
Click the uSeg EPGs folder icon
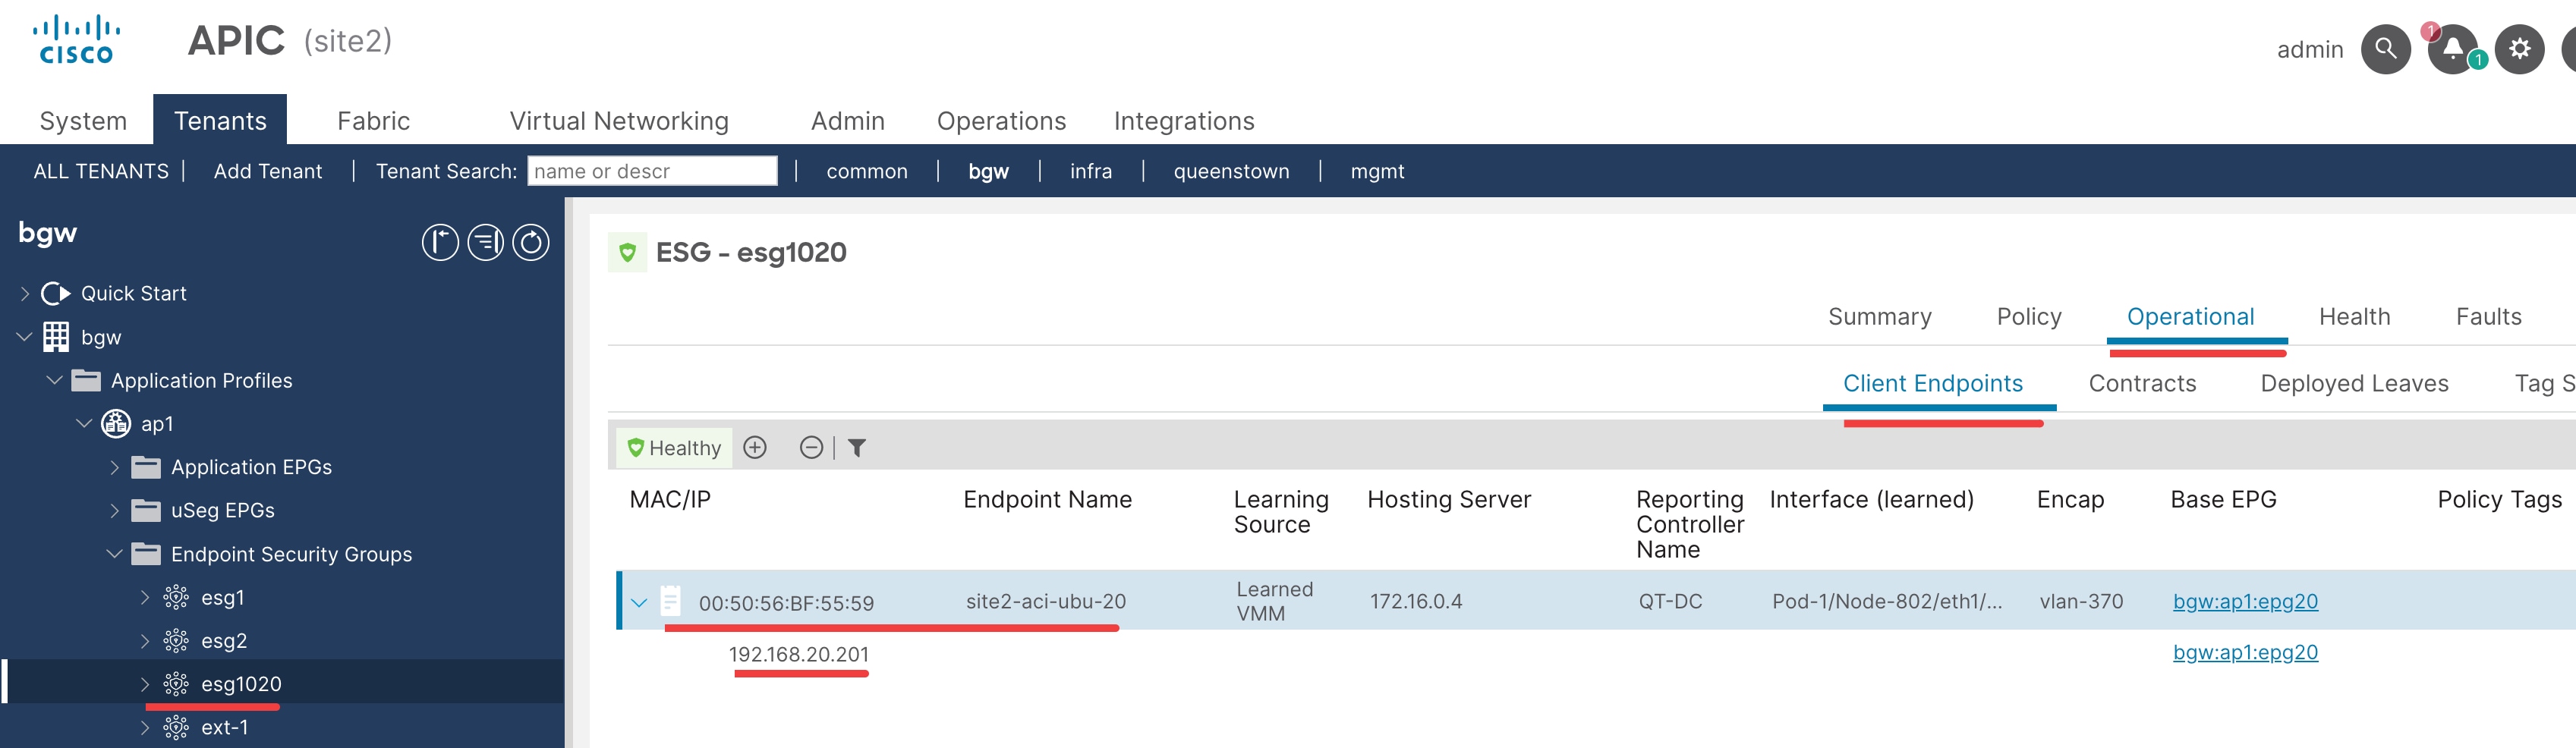146,510
